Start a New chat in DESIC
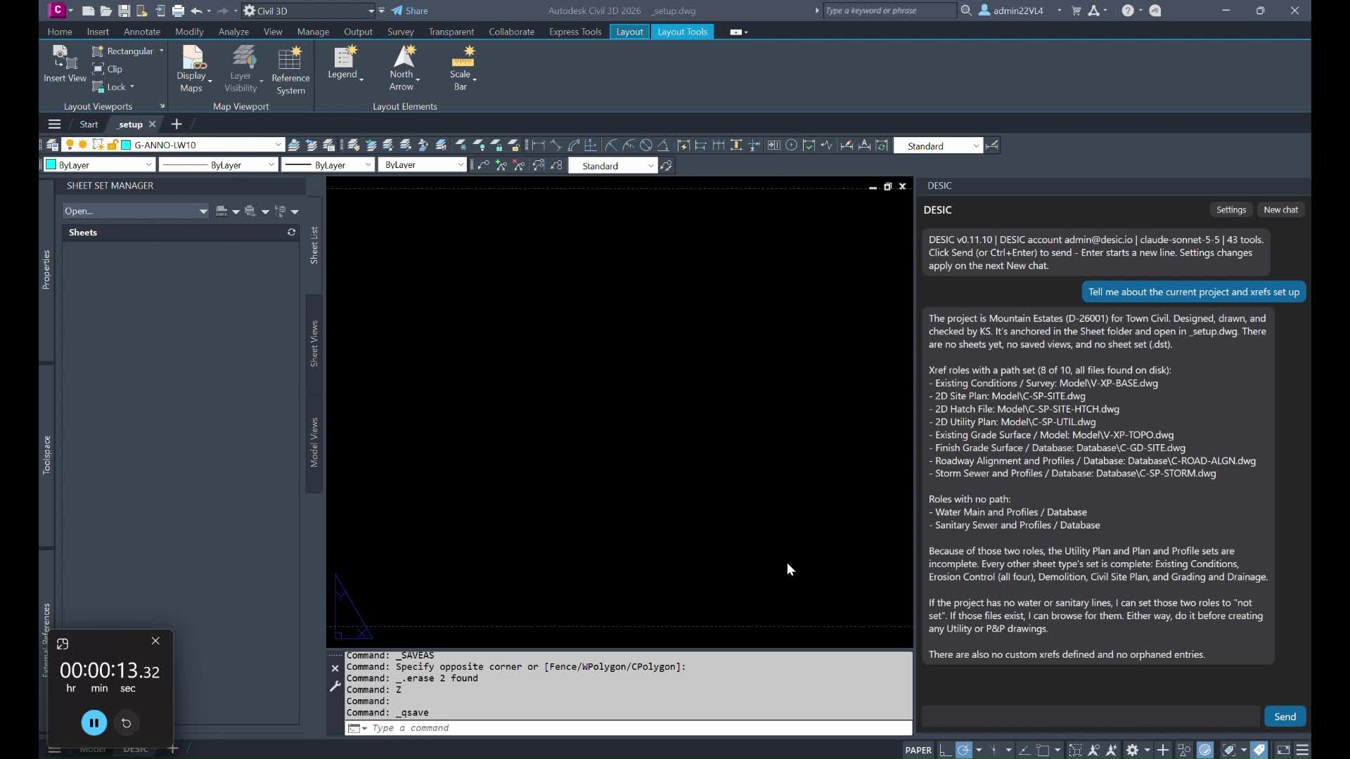This screenshot has width=1350, height=759. point(1281,209)
